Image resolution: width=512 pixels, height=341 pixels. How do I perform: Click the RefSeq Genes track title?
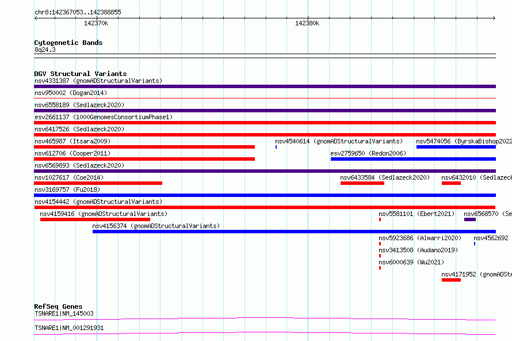[58, 306]
